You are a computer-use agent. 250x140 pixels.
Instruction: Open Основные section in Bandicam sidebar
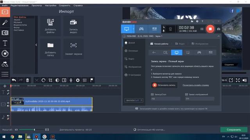pos(131,51)
